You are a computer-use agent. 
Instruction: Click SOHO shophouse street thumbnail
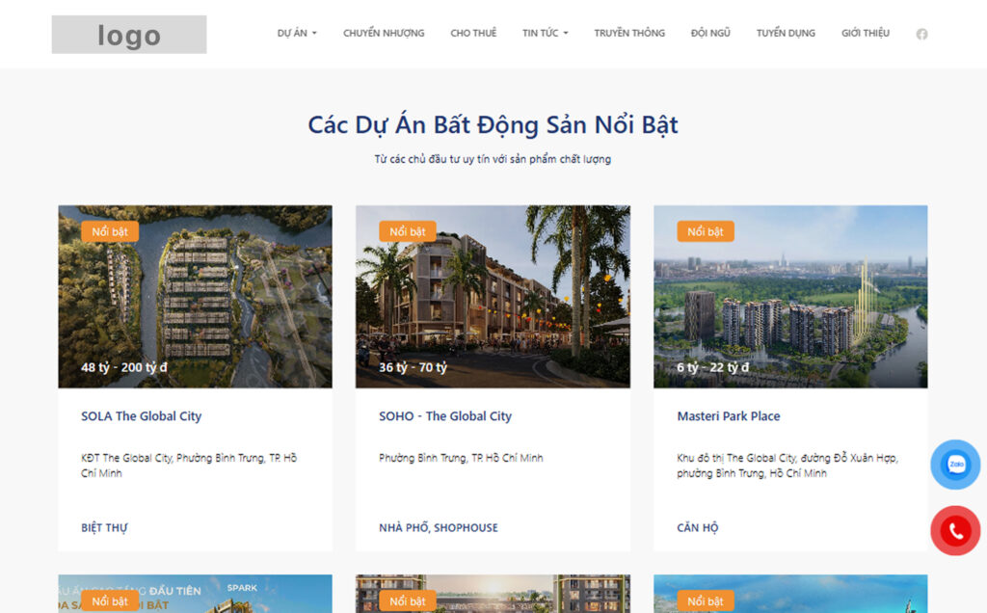(x=493, y=297)
